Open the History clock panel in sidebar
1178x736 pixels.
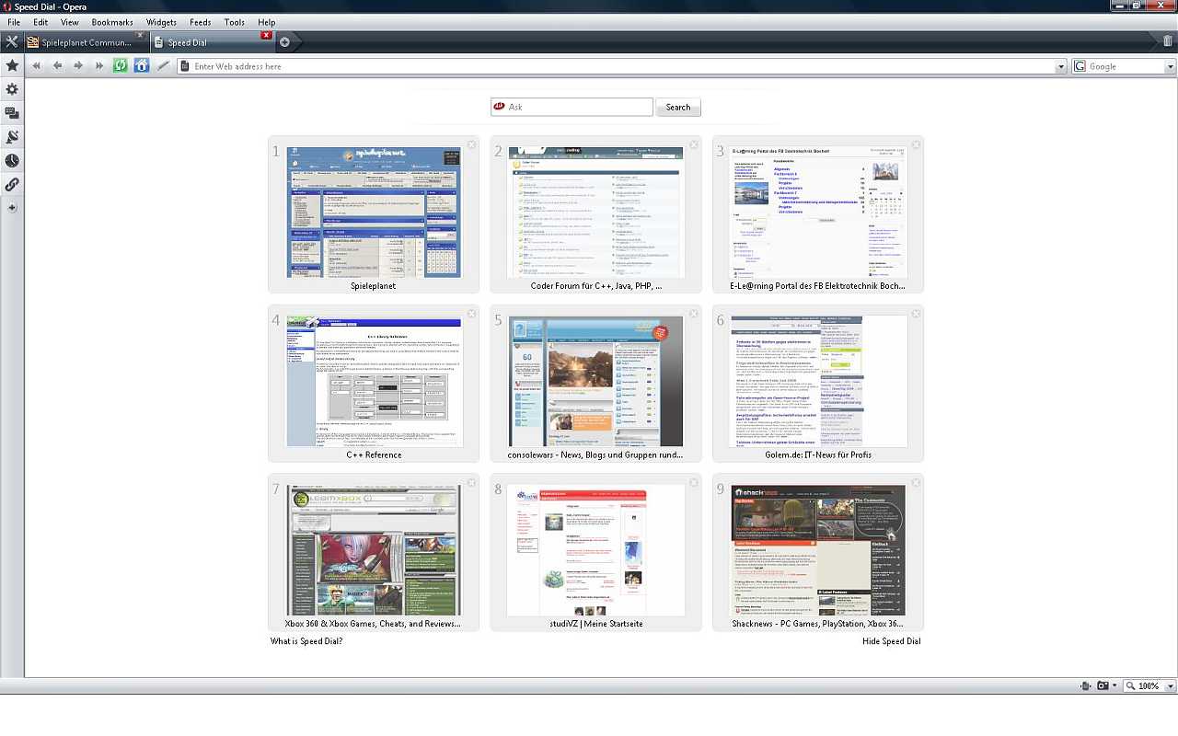point(12,161)
